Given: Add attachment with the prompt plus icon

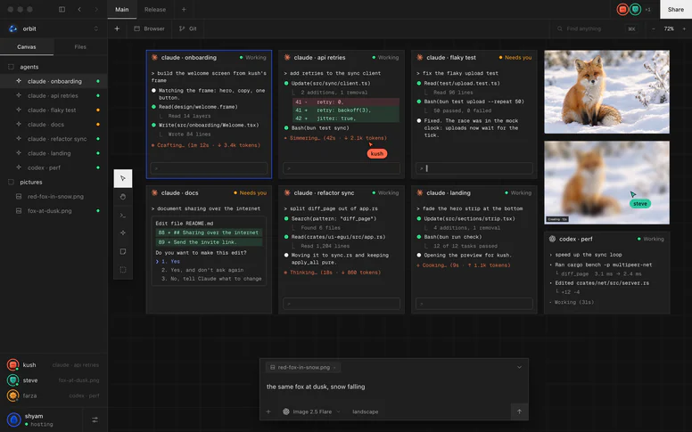Looking at the screenshot, I should click(268, 412).
